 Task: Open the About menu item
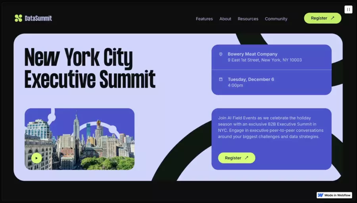click(x=225, y=19)
